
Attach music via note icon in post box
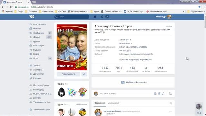click(x=163, y=93)
